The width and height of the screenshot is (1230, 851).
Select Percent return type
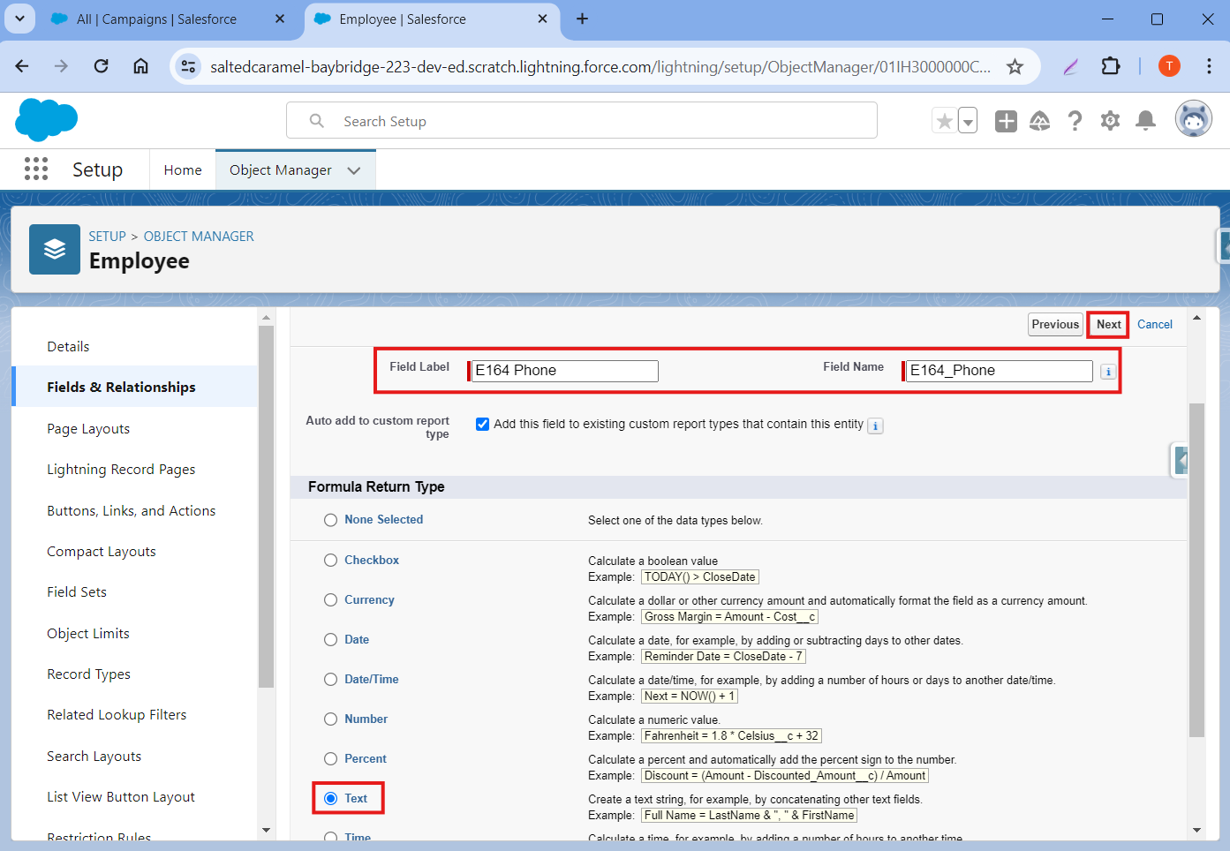(x=330, y=758)
